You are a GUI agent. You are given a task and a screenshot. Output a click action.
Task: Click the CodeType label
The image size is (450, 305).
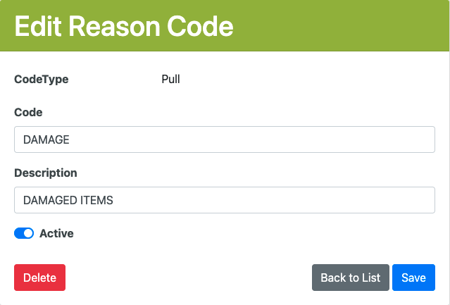42,79
